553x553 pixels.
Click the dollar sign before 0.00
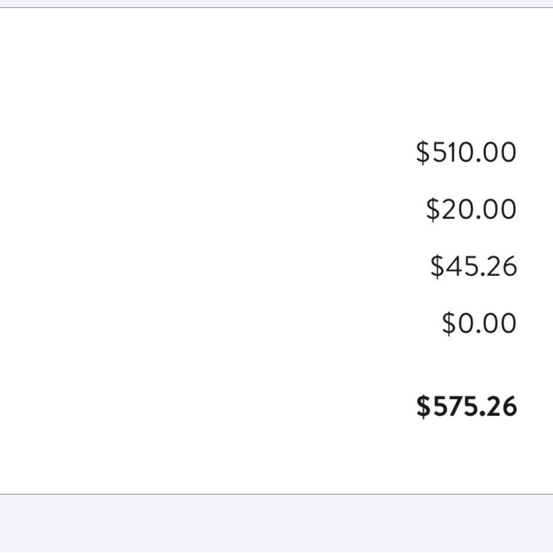(x=448, y=324)
